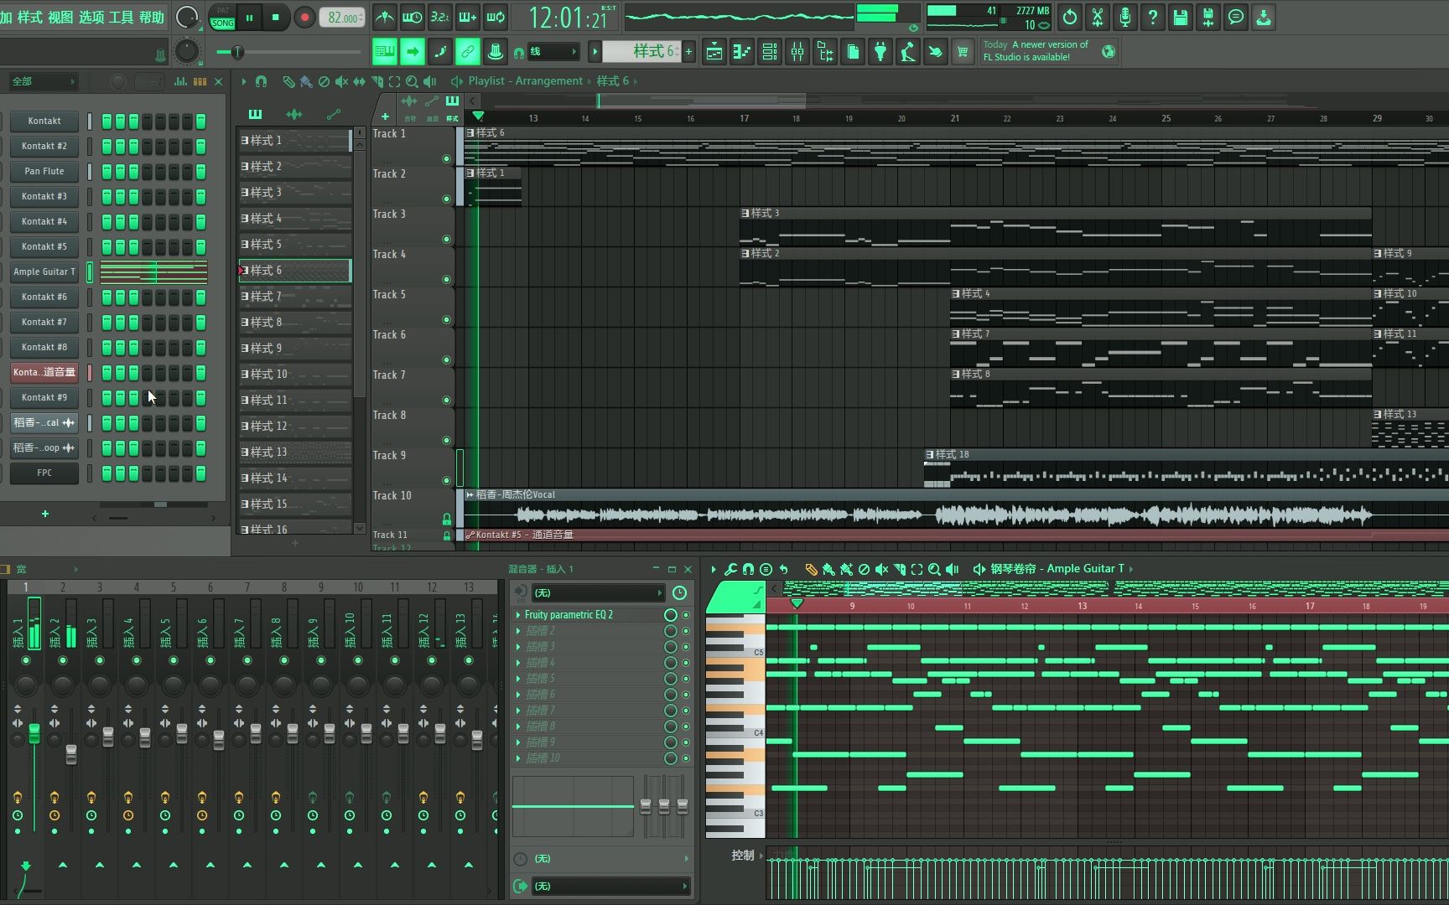The width and height of the screenshot is (1449, 905).
Task: Click the tempo field 82.000
Action: (342, 18)
